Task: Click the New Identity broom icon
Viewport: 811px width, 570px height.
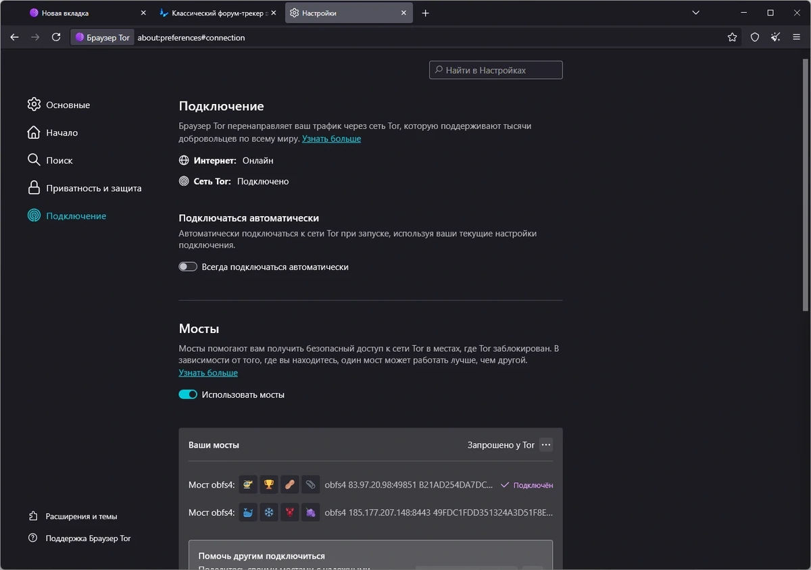Action: (776, 38)
